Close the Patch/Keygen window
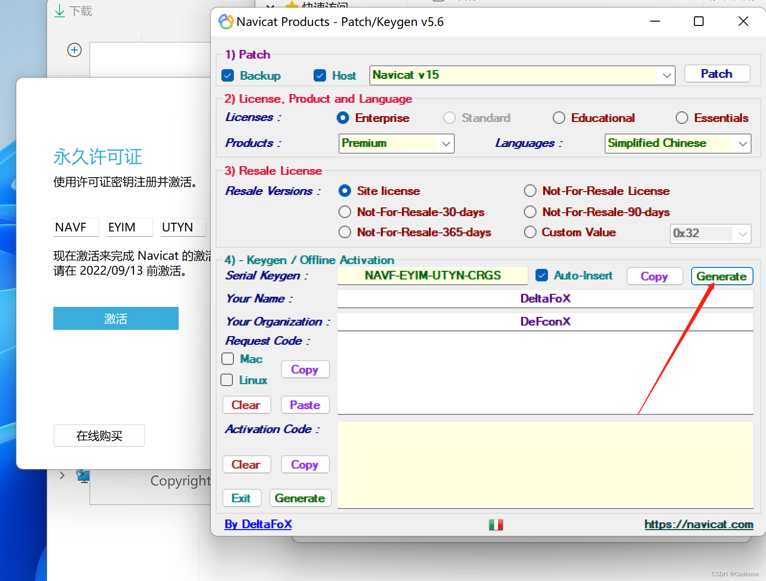 point(743,22)
